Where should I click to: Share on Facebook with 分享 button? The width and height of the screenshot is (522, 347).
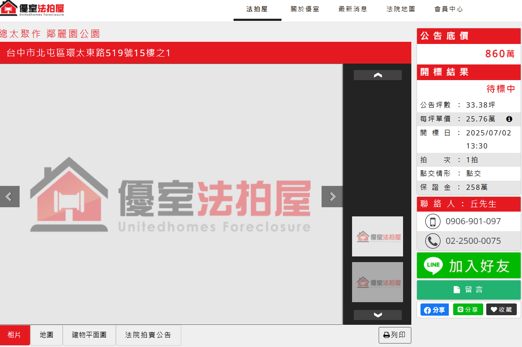(434, 310)
